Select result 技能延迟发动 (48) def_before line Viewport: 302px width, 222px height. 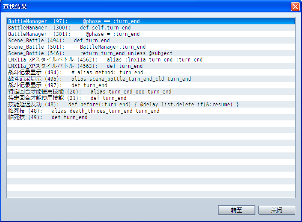click(151, 104)
